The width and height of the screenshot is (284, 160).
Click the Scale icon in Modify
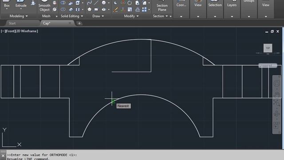pos(130,9)
